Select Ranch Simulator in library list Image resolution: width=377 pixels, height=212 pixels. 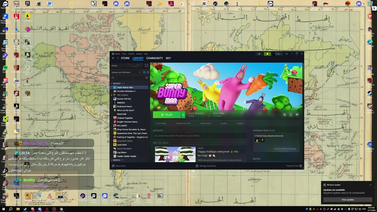tap(124, 149)
